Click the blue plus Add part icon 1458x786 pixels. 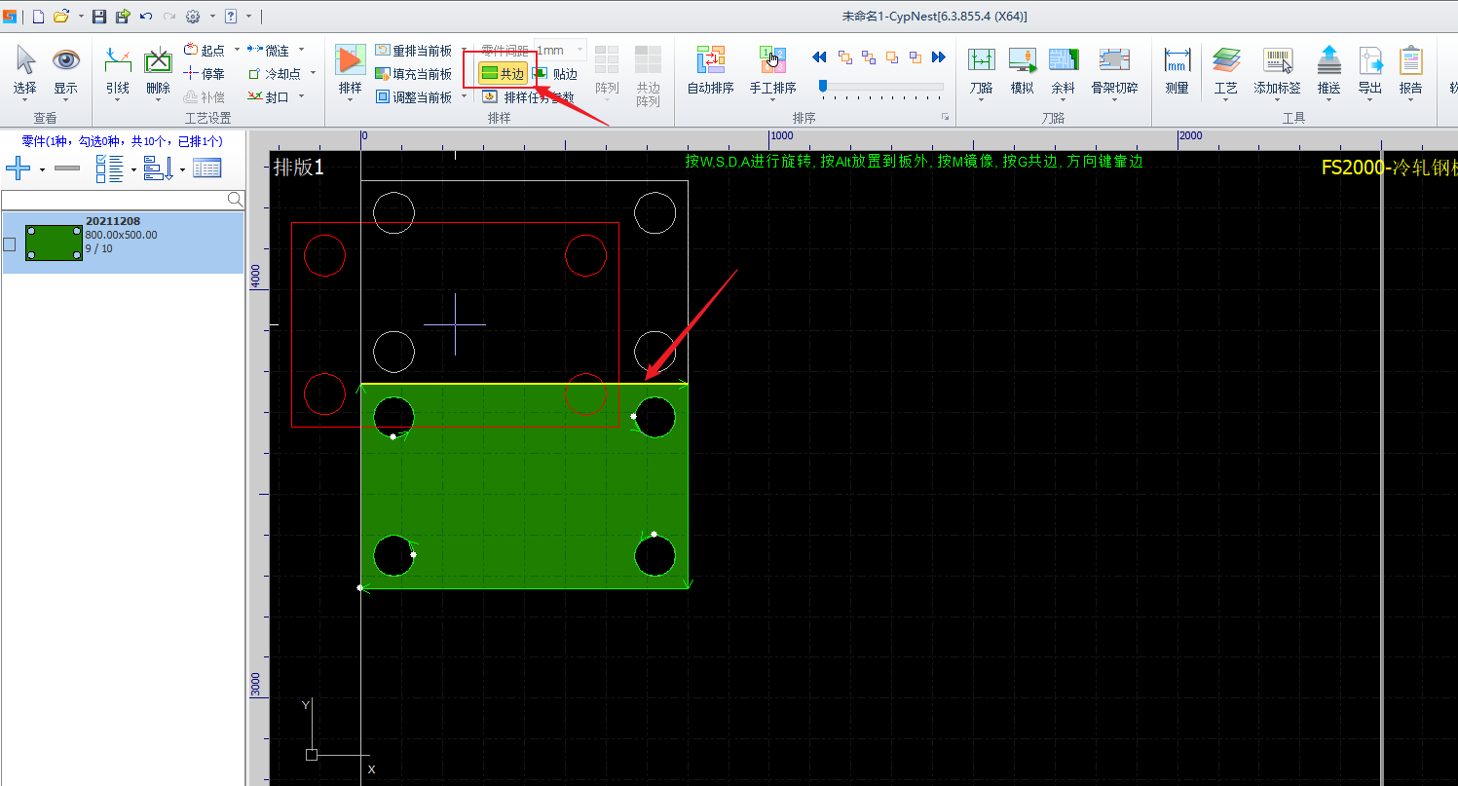point(19,168)
